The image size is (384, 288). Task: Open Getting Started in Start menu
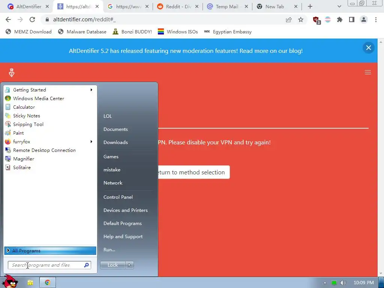tap(50, 90)
